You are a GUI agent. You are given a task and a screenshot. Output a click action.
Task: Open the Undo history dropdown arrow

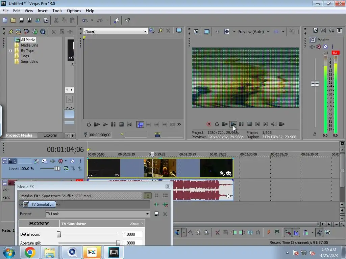point(92,20)
